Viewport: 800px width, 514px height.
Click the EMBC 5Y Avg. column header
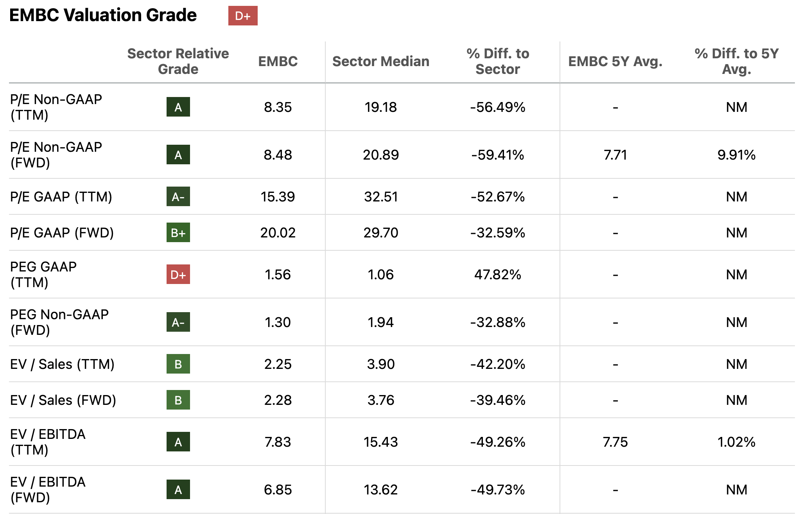(615, 61)
